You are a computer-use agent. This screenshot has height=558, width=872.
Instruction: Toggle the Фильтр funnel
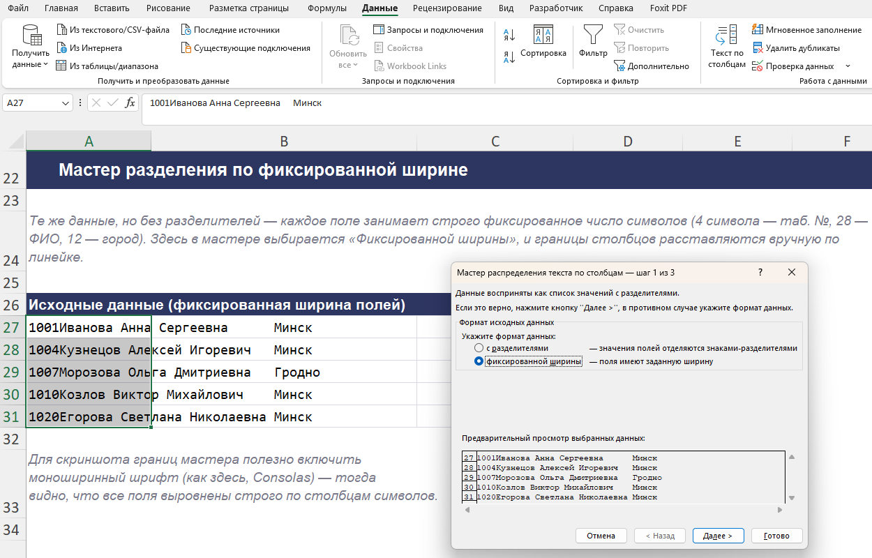pyautogui.click(x=593, y=42)
